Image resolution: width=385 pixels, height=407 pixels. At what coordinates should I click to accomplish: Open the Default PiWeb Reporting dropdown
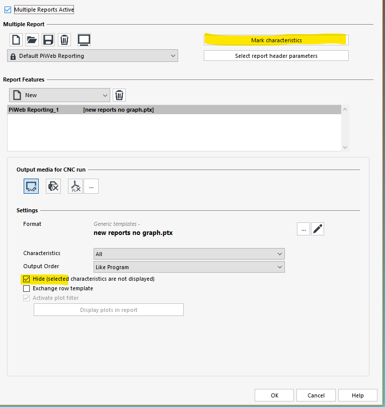point(93,56)
